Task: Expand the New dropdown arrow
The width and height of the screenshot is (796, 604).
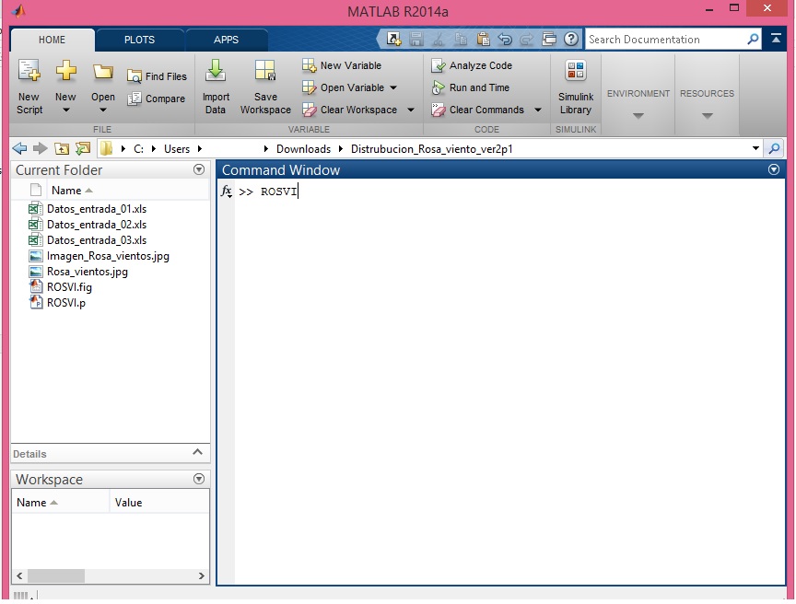Action: [66, 110]
